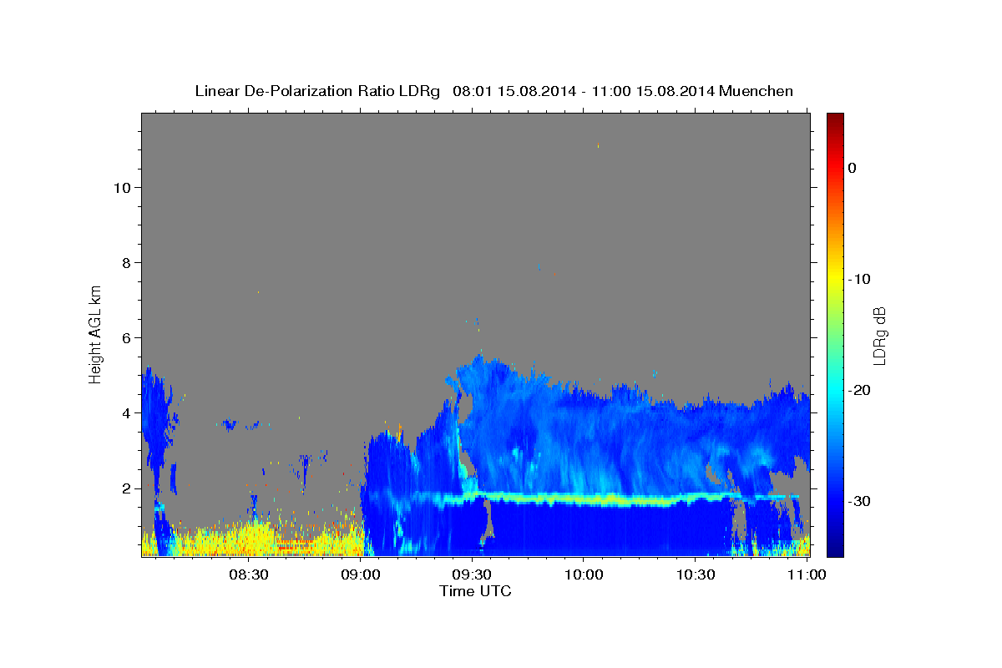Click the height label '2'
1002x668 pixels.
click(x=125, y=488)
